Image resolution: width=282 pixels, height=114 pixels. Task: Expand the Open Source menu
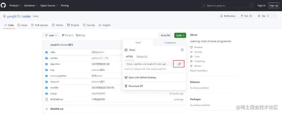(x=49, y=5)
